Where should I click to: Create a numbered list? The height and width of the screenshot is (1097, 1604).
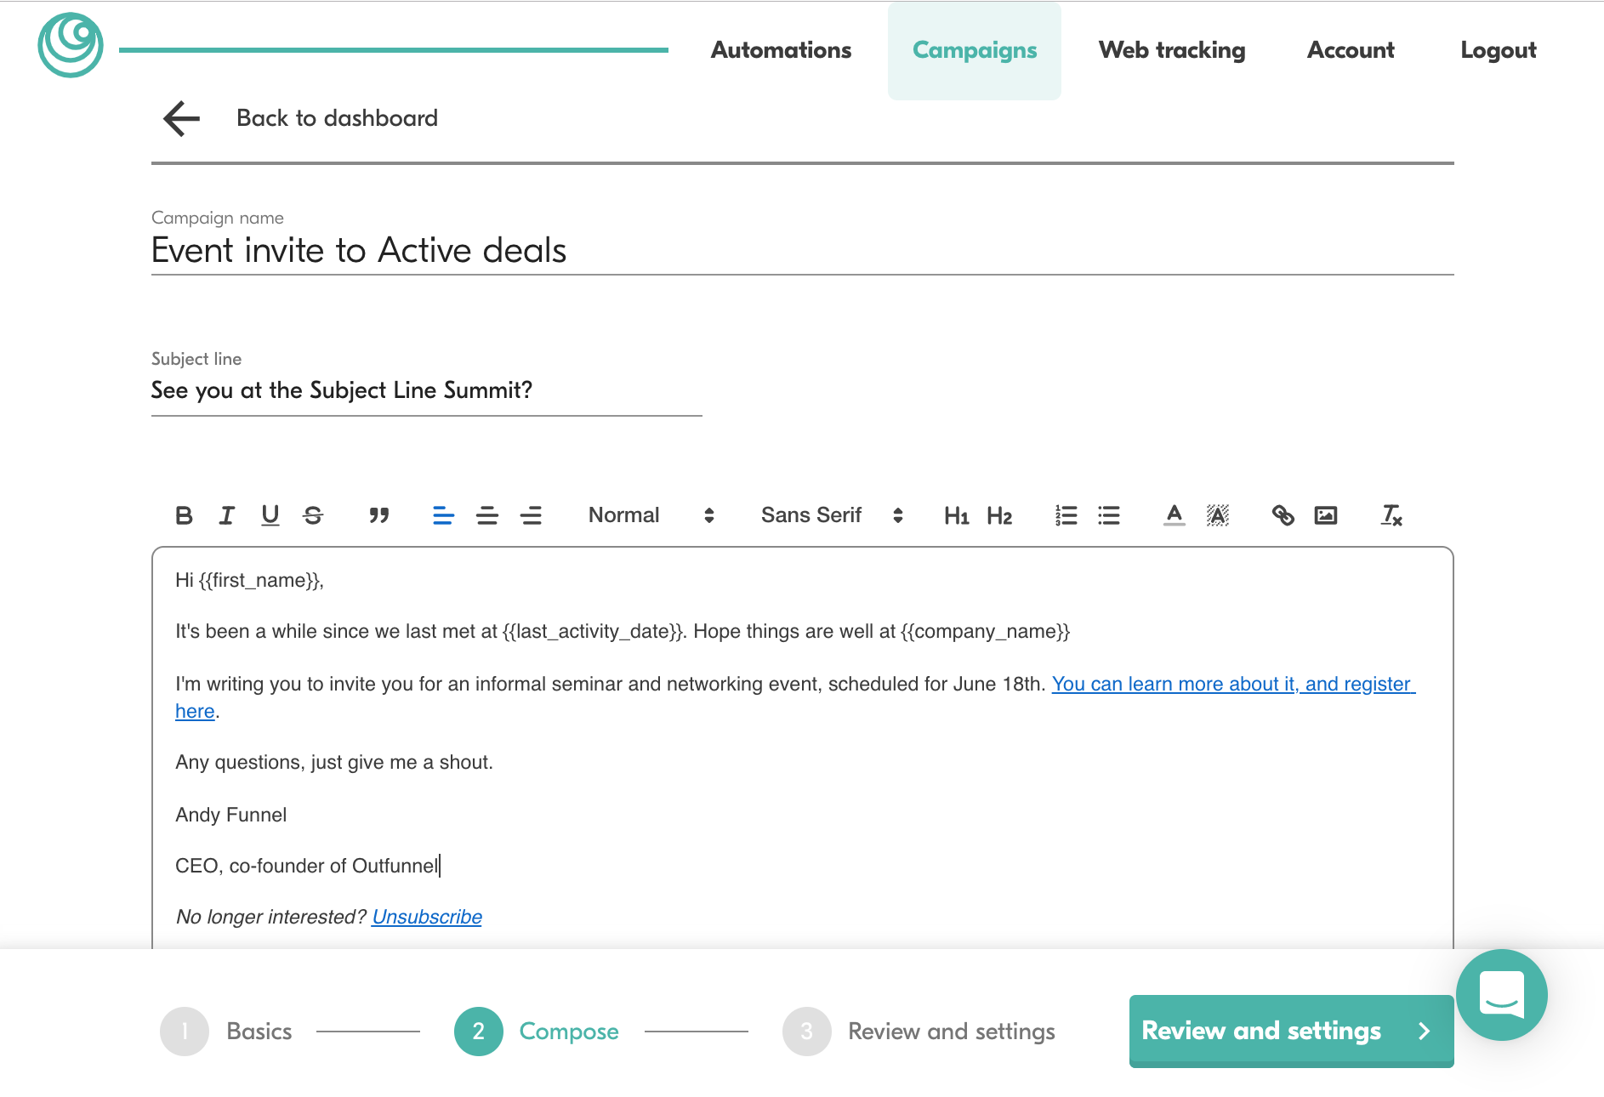(1066, 515)
